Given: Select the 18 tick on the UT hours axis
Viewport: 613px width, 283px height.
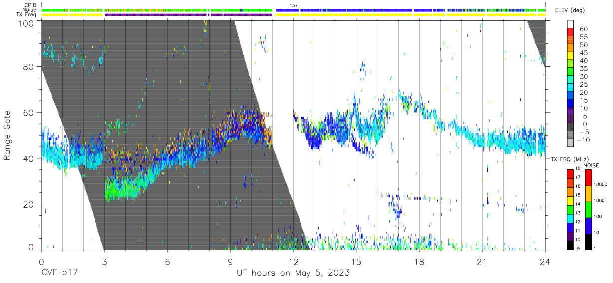Looking at the screenshot, I should (x=419, y=261).
